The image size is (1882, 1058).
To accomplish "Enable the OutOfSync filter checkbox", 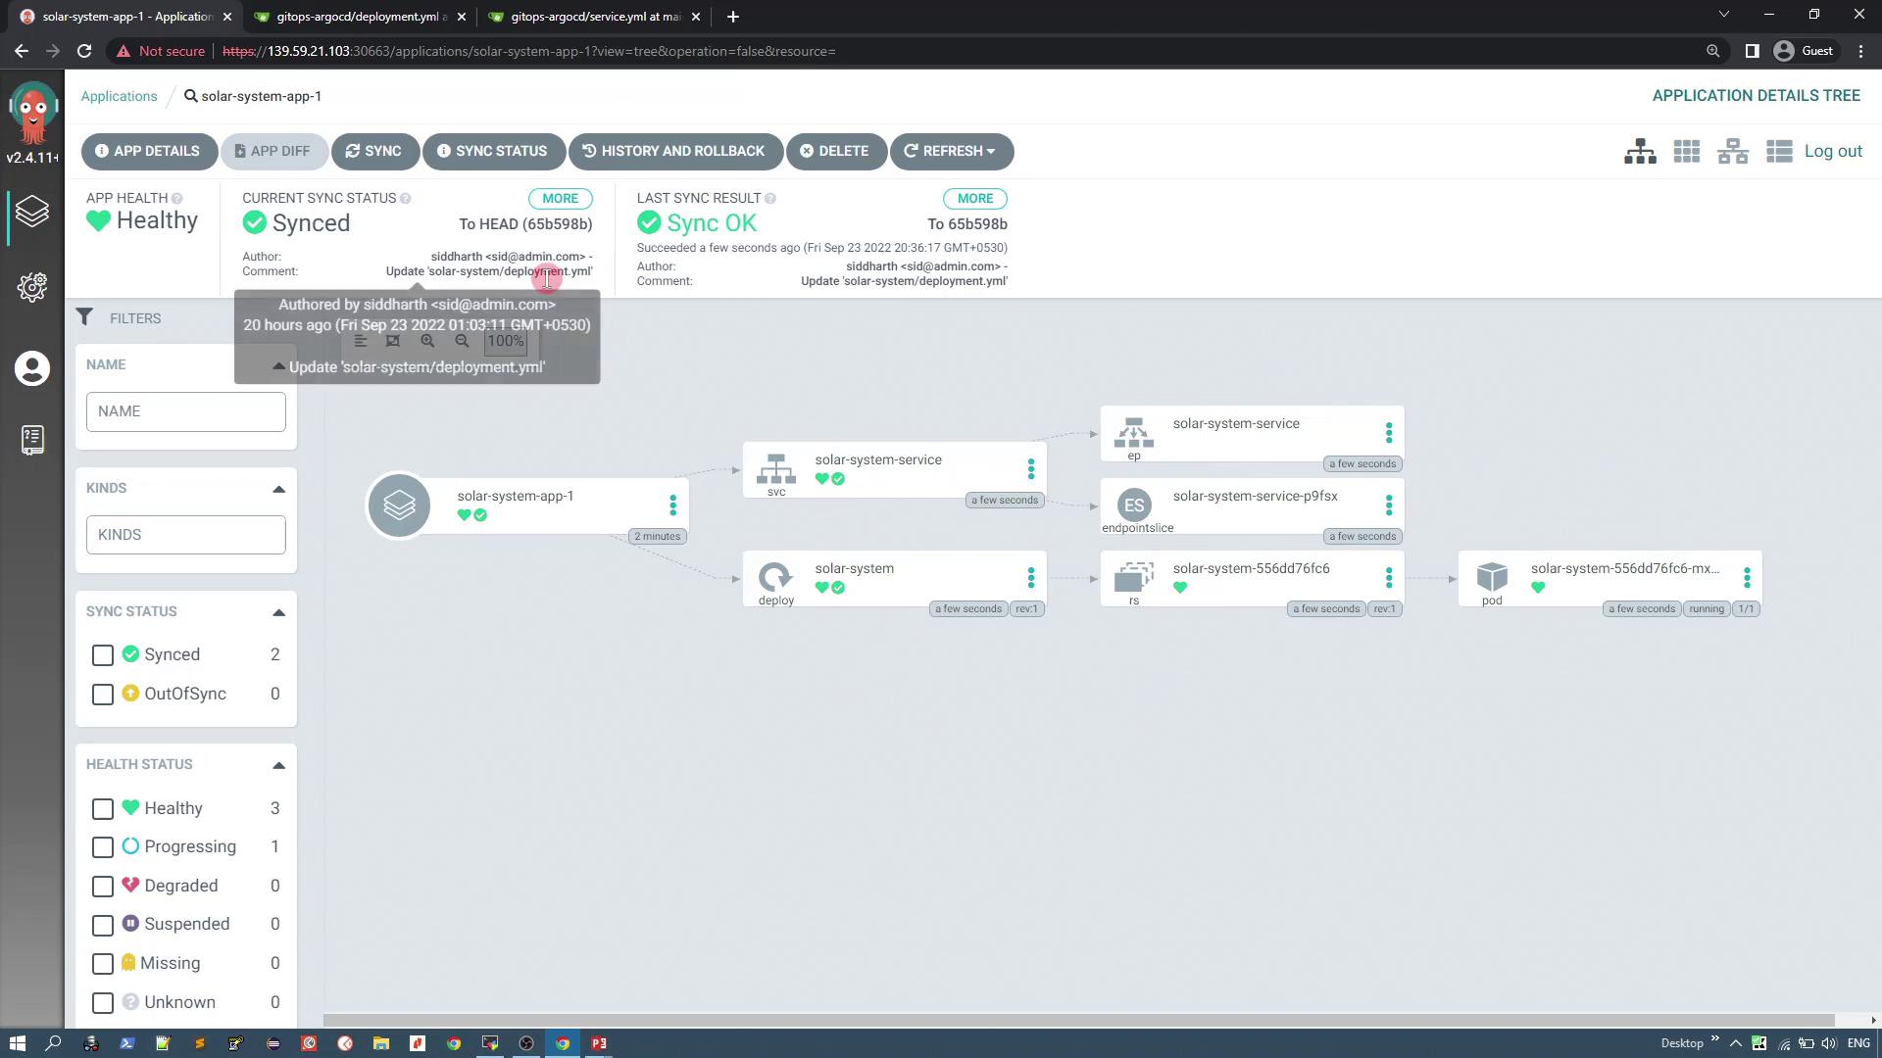I will [x=103, y=695].
